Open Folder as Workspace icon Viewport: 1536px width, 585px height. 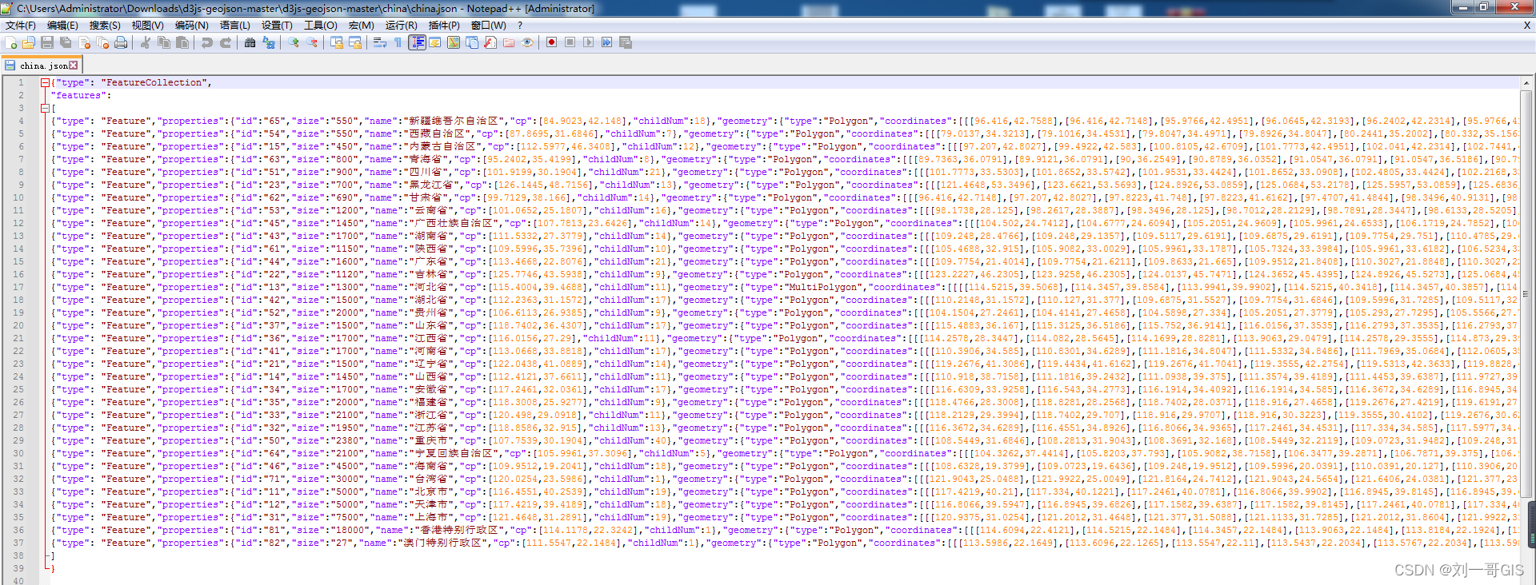tap(509, 42)
